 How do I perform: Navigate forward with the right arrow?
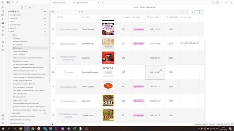click(x=57, y=7)
